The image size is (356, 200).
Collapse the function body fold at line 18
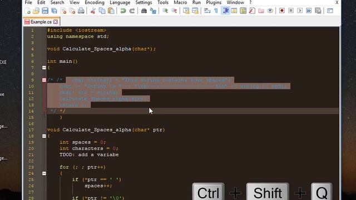click(44, 136)
